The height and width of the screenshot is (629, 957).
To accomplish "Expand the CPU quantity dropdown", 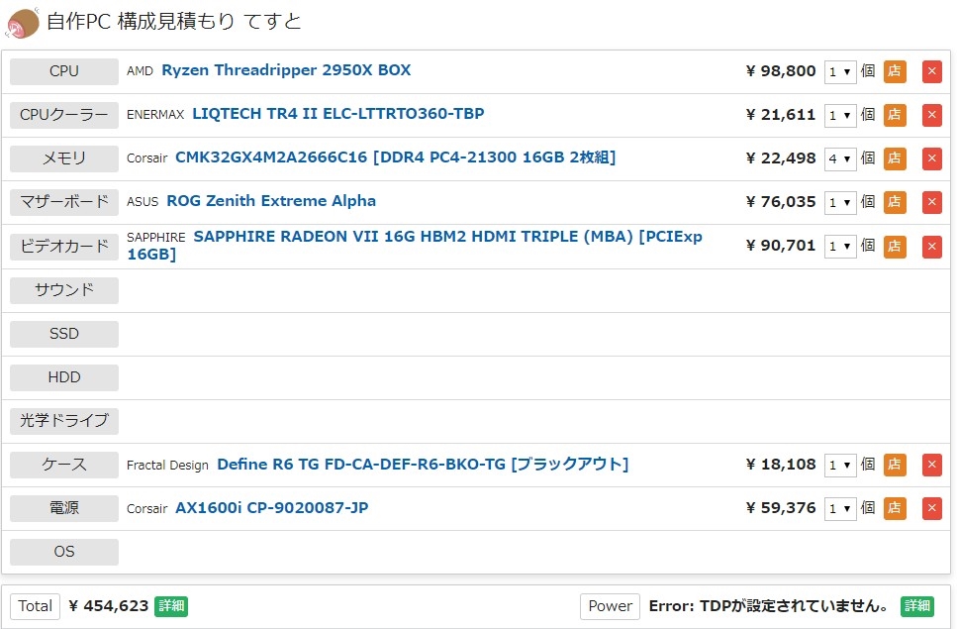I will (x=840, y=71).
